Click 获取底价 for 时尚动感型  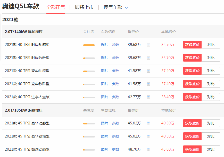click(192, 44)
